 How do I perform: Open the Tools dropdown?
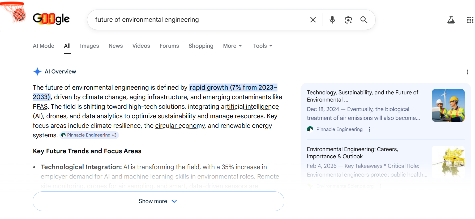pyautogui.click(x=262, y=46)
